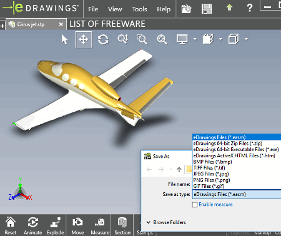The image size is (281, 236).
Task: Go up one folder in Save As
Action: point(179,170)
